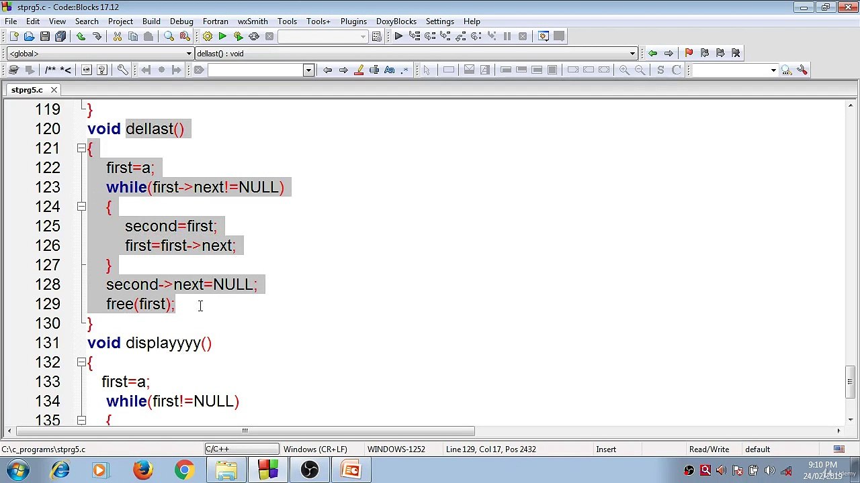Insert a Doxygen line comment
860x483 pixels.
[65, 70]
